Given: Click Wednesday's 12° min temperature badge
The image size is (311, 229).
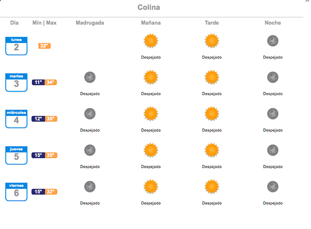Looking at the screenshot, I should 38,119.
